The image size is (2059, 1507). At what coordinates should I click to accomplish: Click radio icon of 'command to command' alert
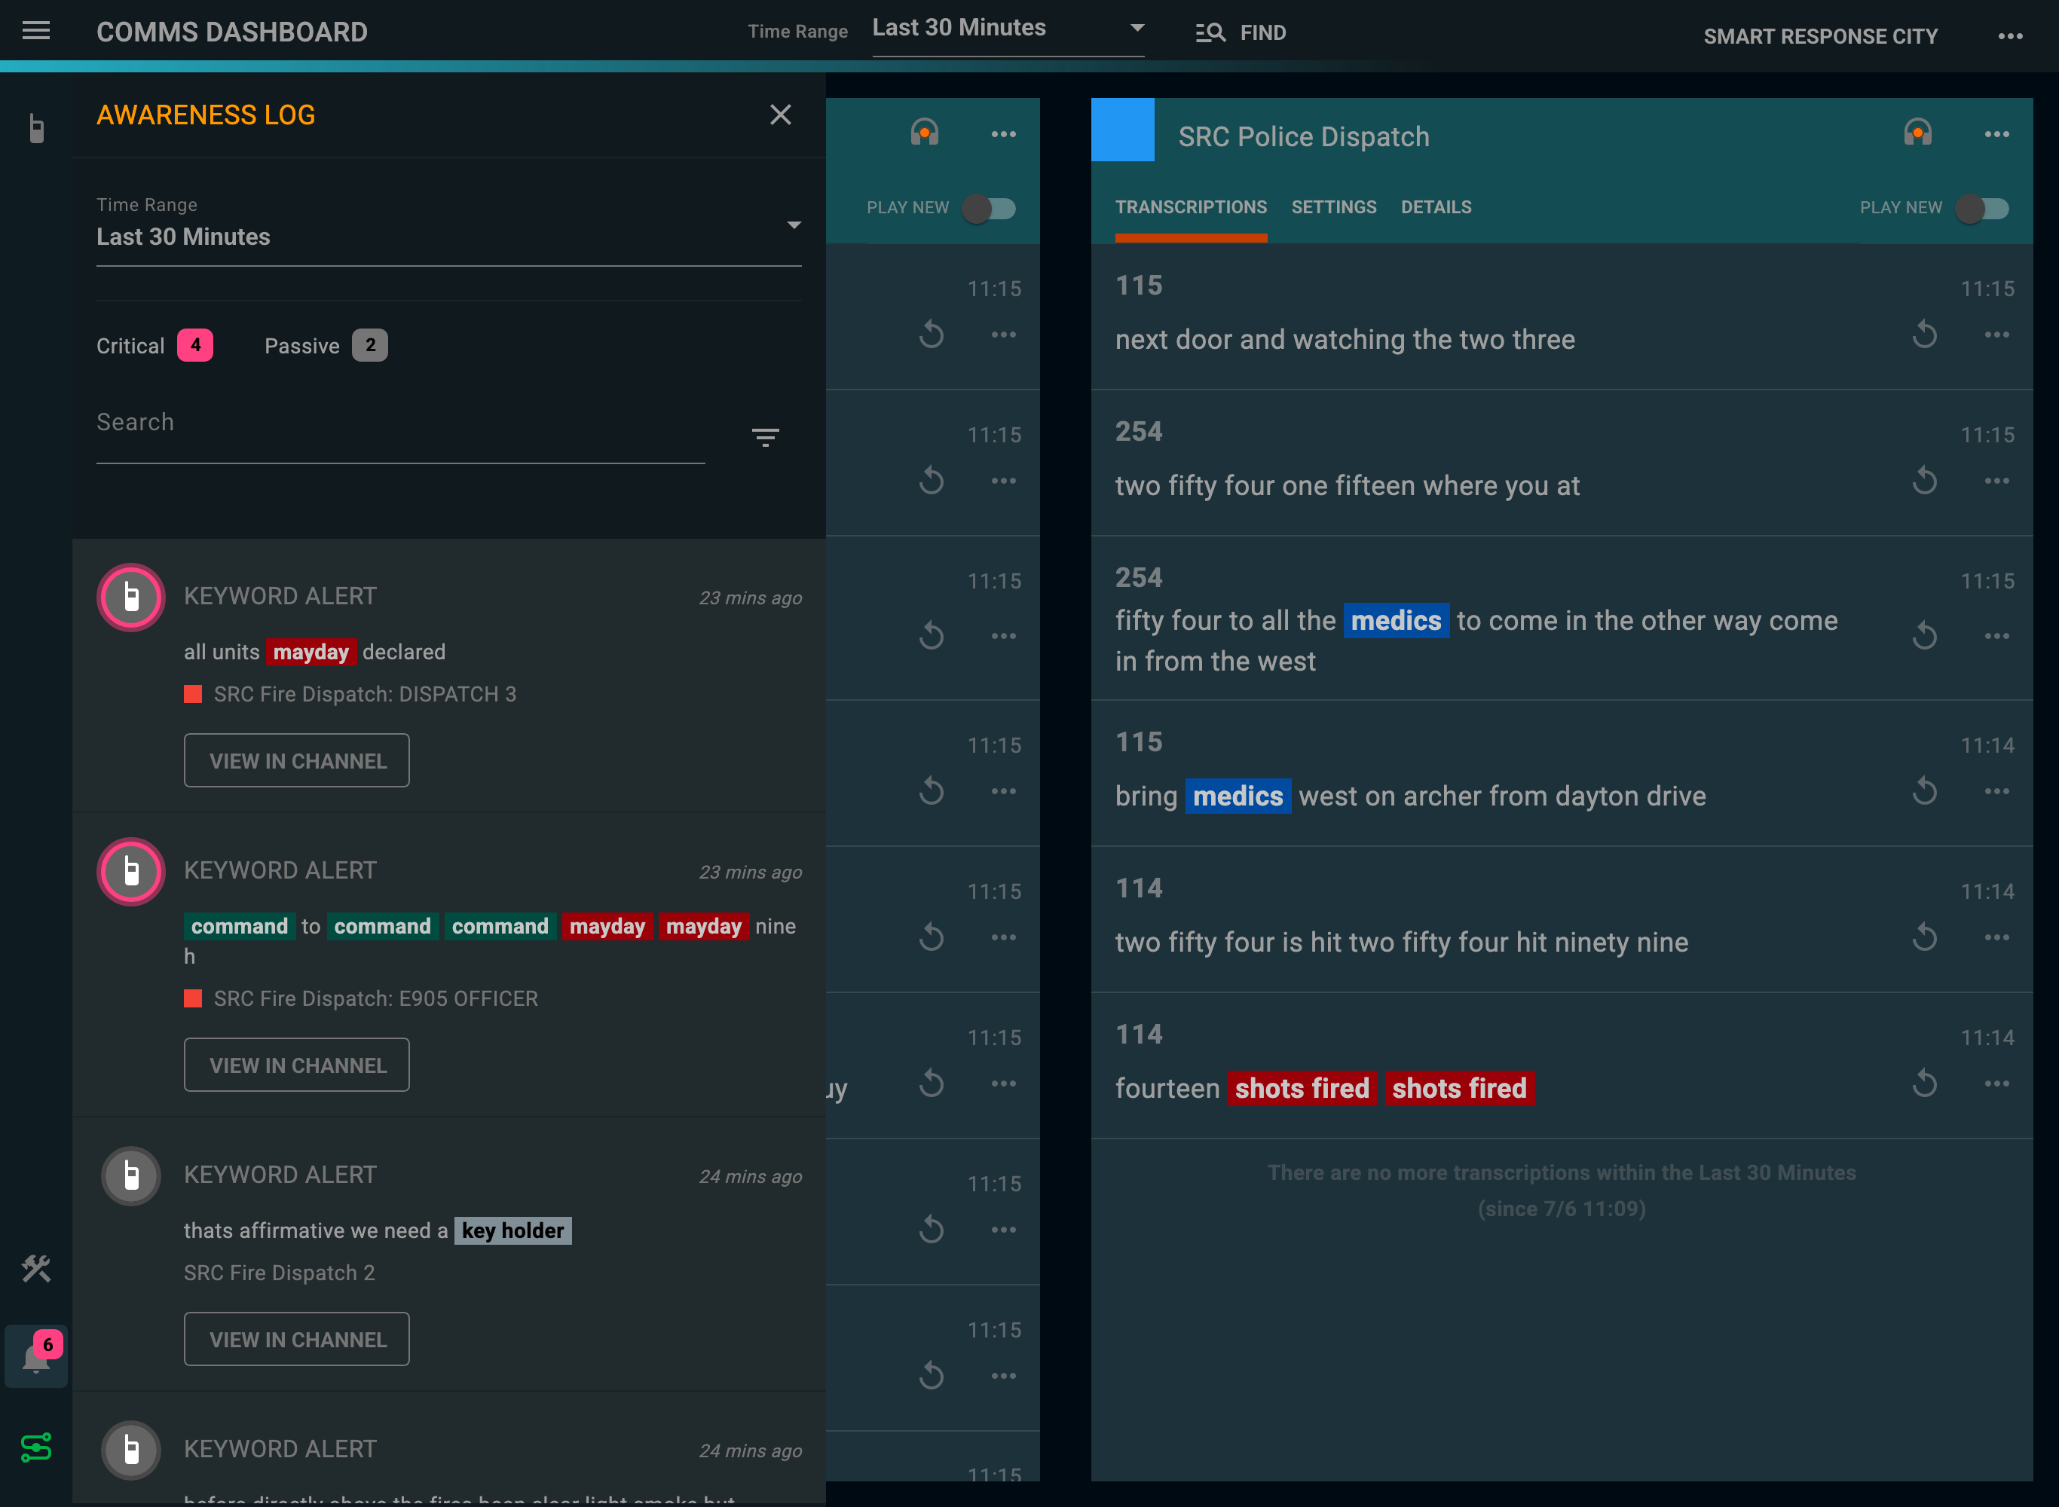[131, 871]
